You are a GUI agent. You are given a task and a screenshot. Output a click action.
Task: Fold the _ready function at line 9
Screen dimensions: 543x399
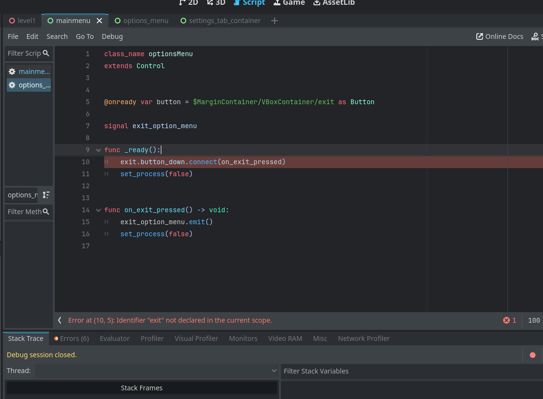98,150
